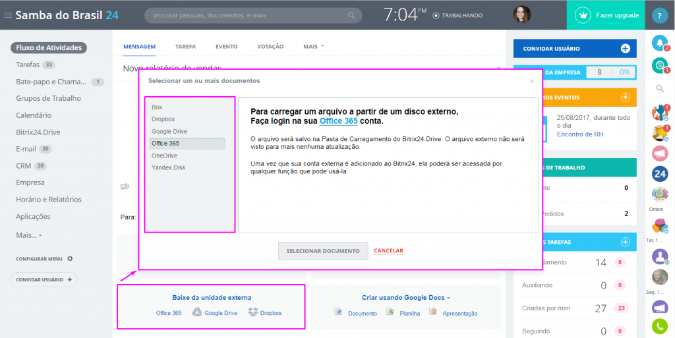675x338 pixels.
Task: Open Bitrix24.Drive in the left menu
Action: [x=38, y=132]
